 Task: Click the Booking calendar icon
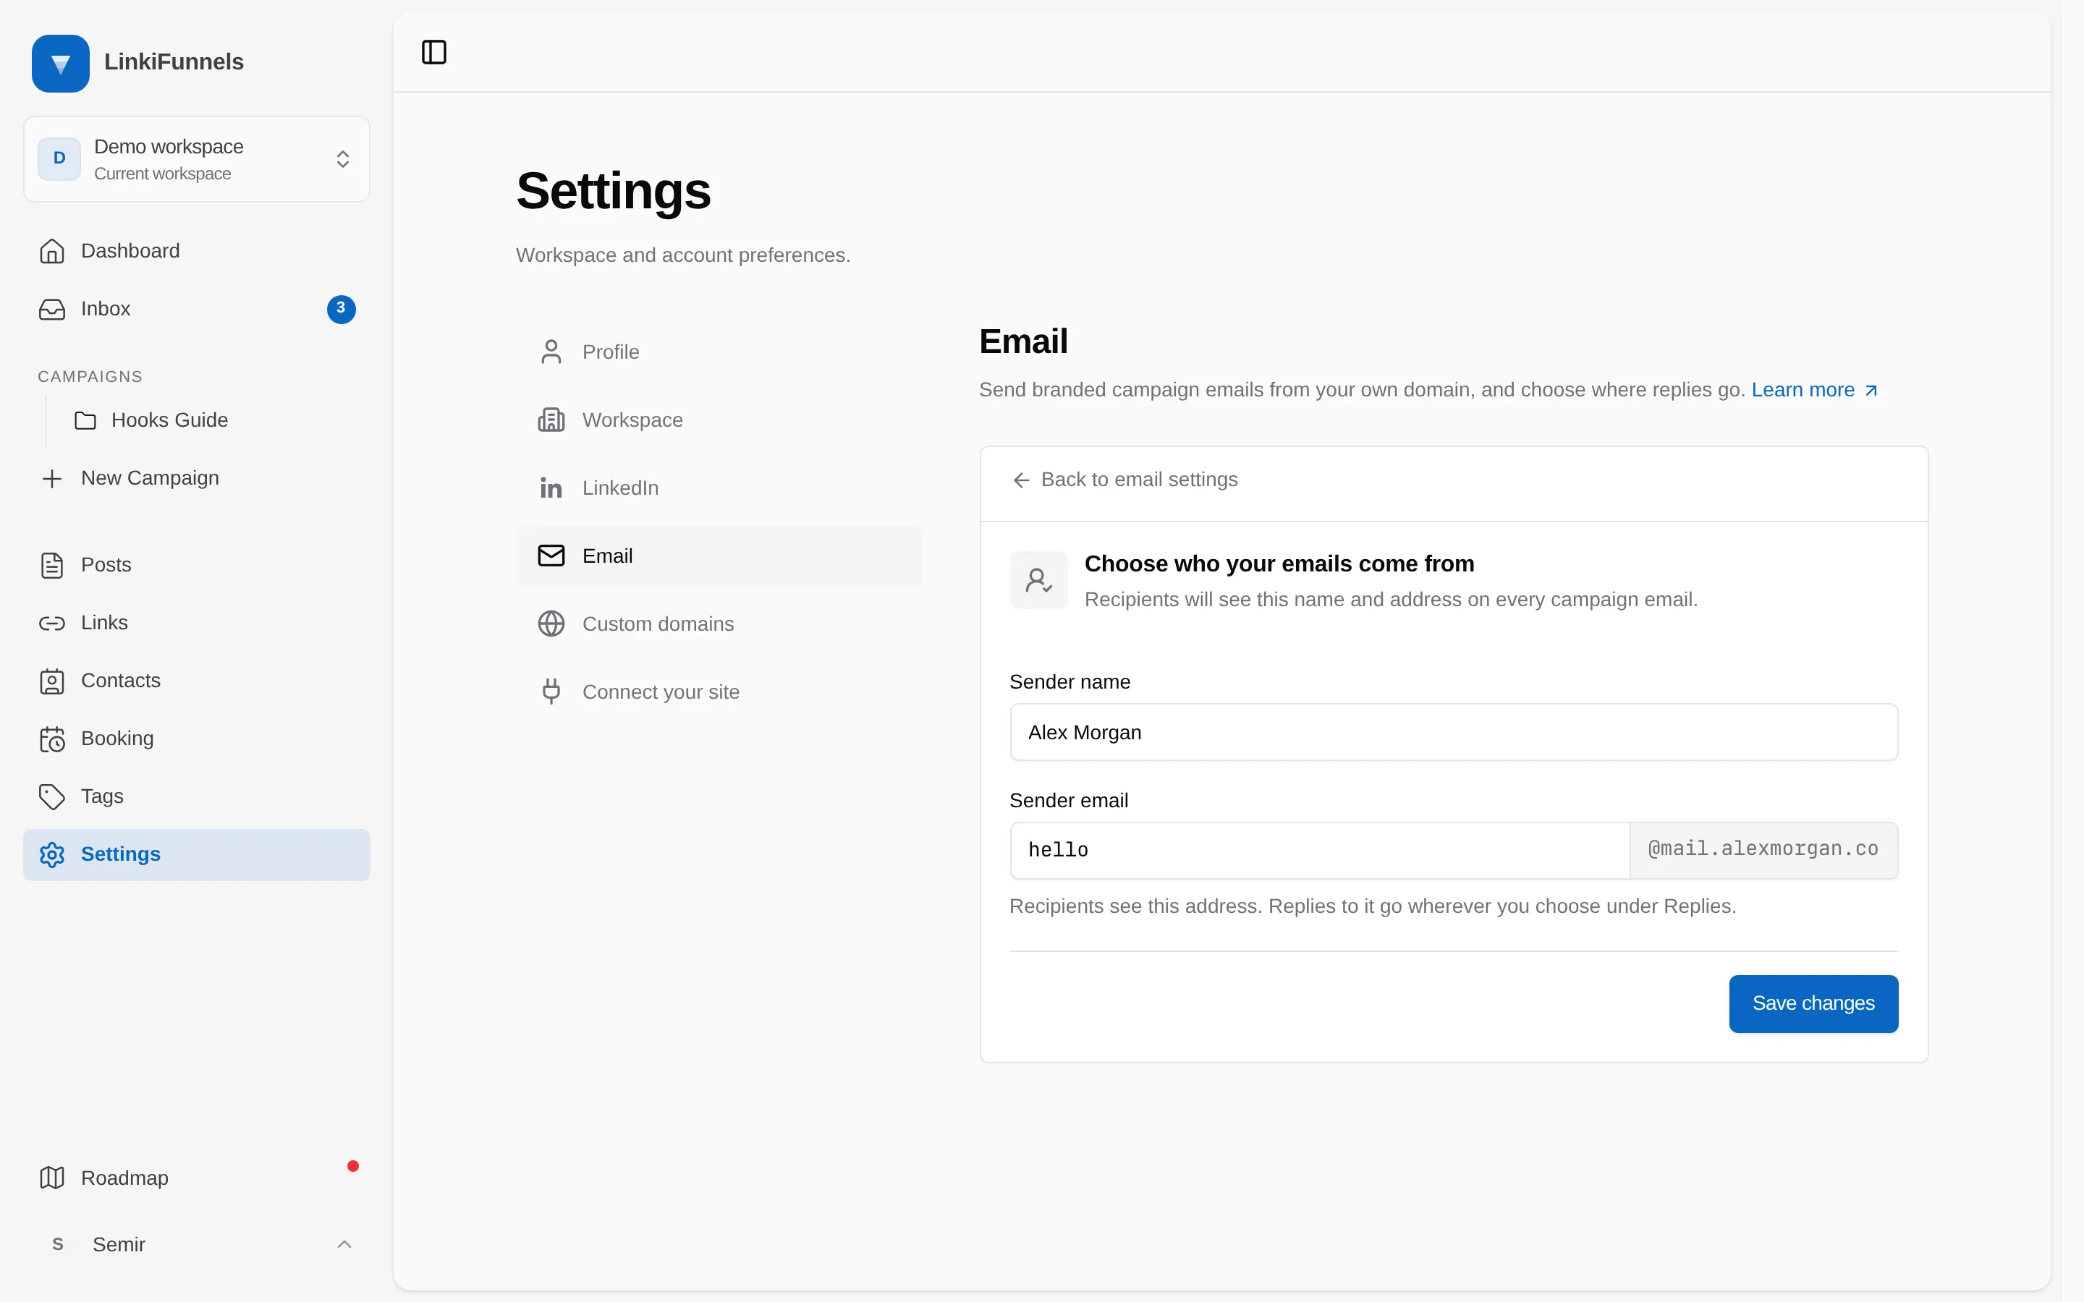click(x=51, y=739)
